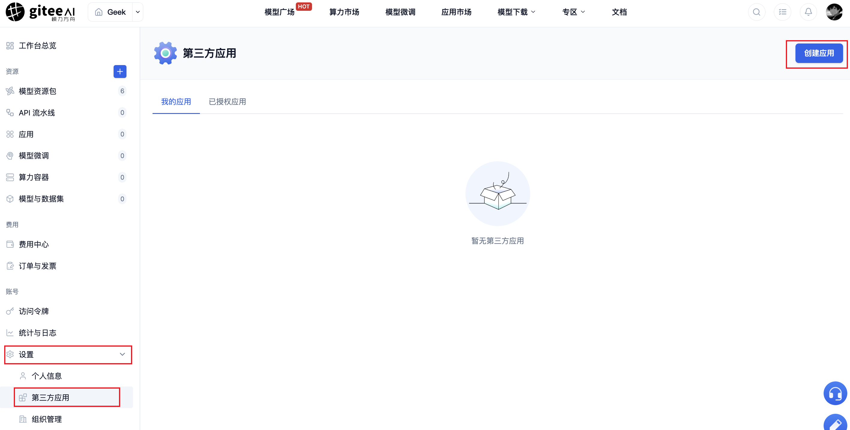
Task: Open the search icon in header
Action: (x=756, y=12)
